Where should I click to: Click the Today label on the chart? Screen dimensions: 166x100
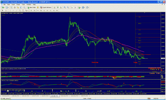click(135, 62)
